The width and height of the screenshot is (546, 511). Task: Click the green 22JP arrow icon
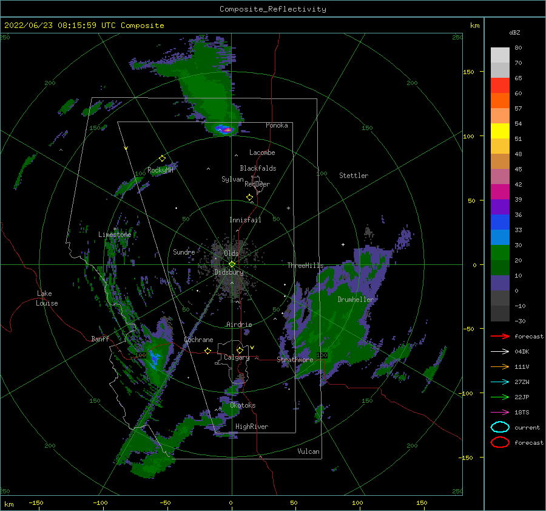tap(500, 397)
